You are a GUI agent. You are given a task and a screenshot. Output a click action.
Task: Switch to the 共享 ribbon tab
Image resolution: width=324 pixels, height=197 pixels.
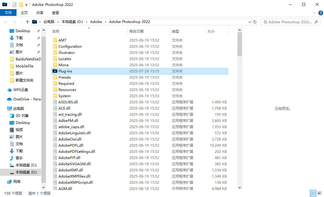tap(40, 13)
